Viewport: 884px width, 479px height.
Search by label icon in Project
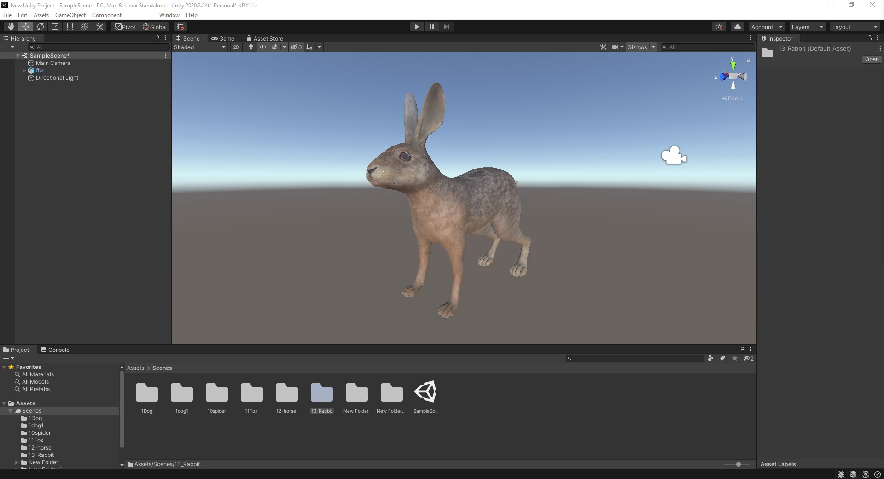tap(722, 358)
